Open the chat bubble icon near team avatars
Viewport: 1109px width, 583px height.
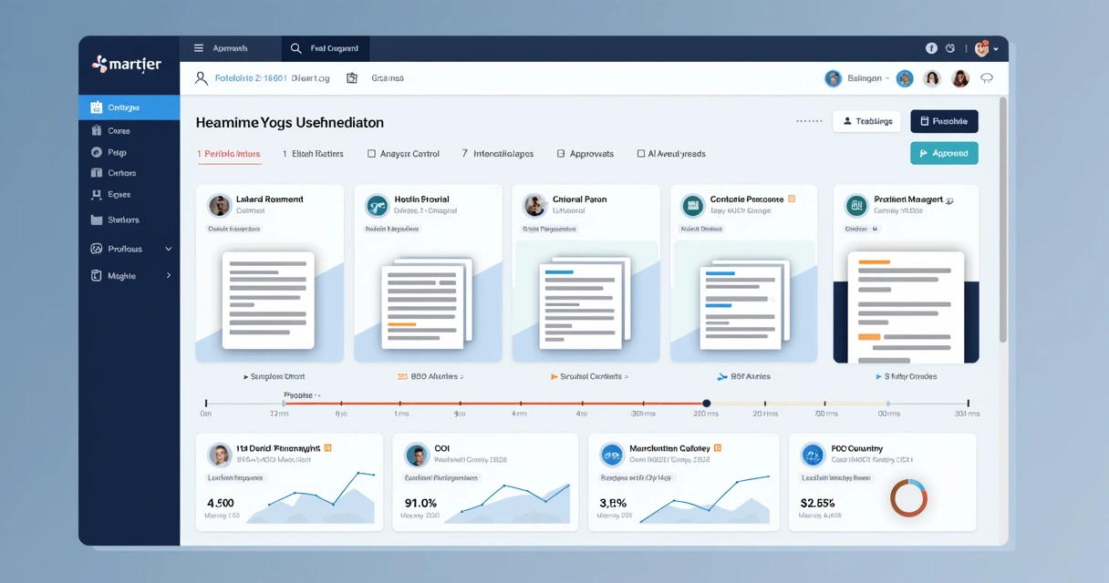987,77
